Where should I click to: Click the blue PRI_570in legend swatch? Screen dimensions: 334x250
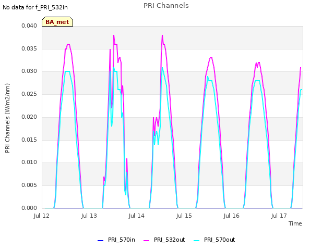(x=100, y=241)
